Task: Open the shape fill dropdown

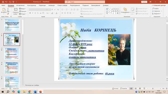Action: [x=142, y=9]
